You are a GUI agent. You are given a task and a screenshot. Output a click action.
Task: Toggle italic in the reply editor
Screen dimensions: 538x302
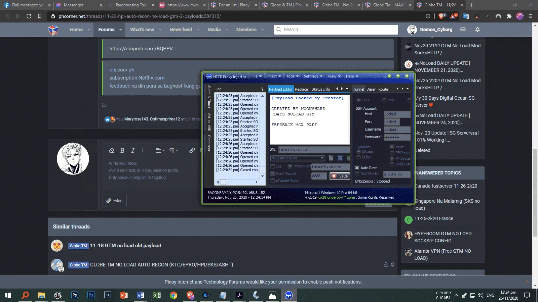[133, 150]
